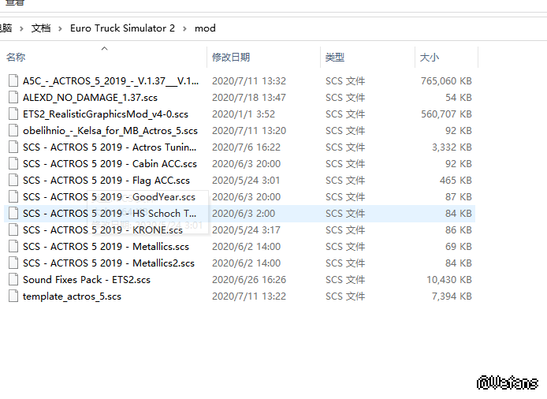Viewport: 547px width, 399px height.
Task: Select Sound Fixes Pack - ETS2.scs name
Action: tap(87, 280)
